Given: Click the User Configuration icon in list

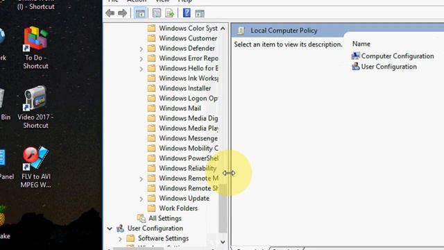Looking at the screenshot, I should tap(356, 67).
